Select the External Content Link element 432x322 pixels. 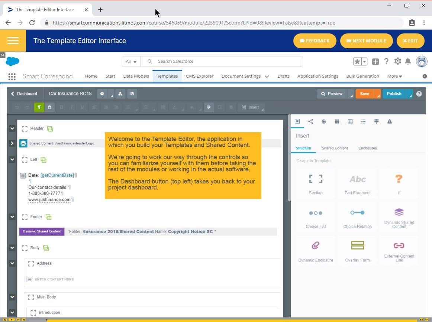point(399,251)
